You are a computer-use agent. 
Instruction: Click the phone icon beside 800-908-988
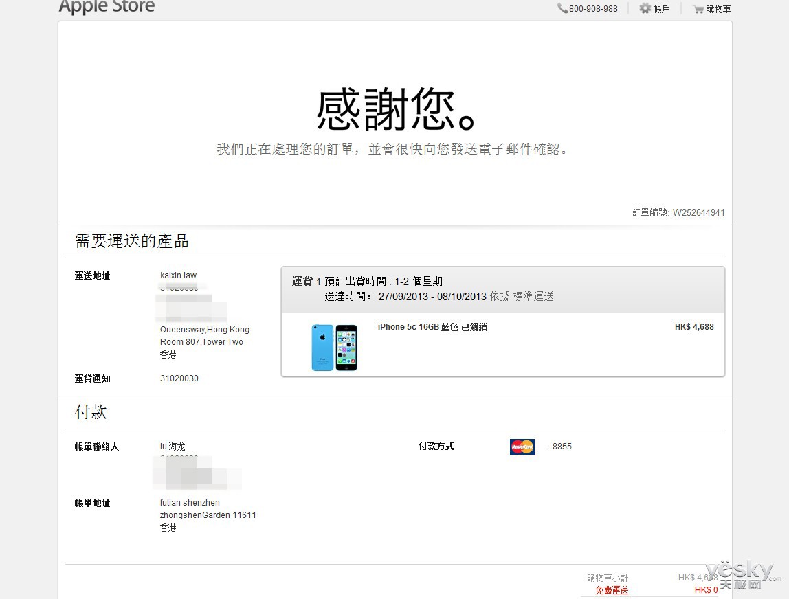pos(562,8)
